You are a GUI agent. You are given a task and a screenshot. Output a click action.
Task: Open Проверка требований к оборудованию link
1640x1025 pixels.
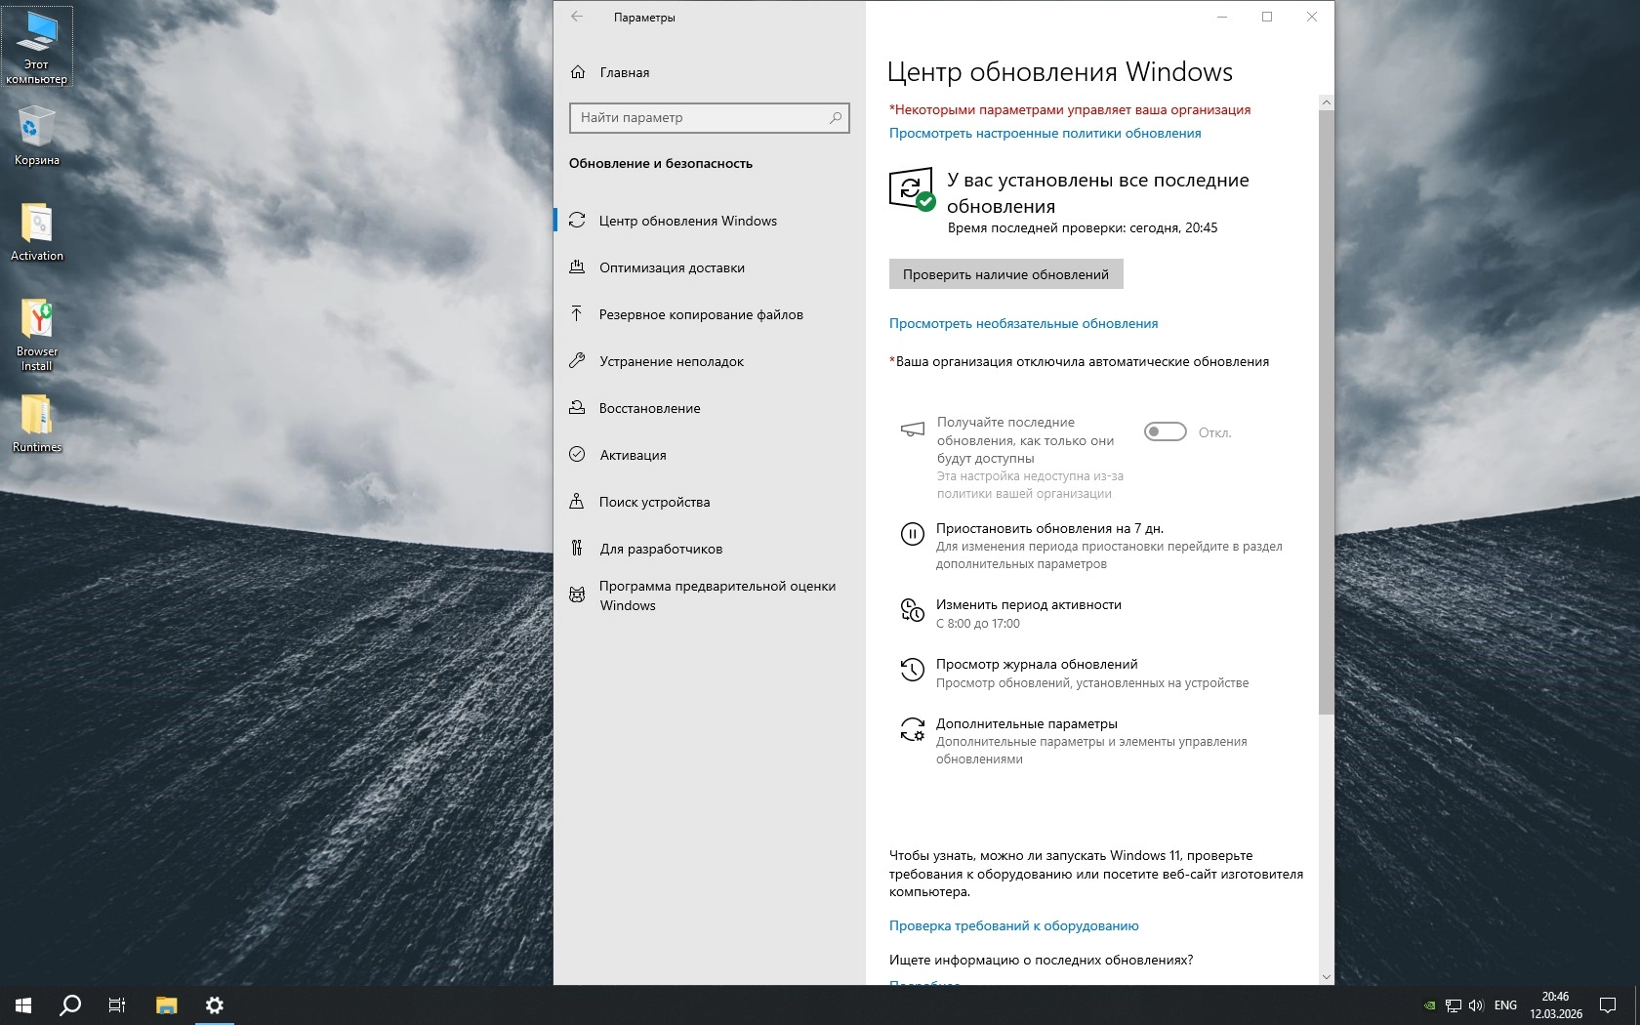coord(1013,926)
